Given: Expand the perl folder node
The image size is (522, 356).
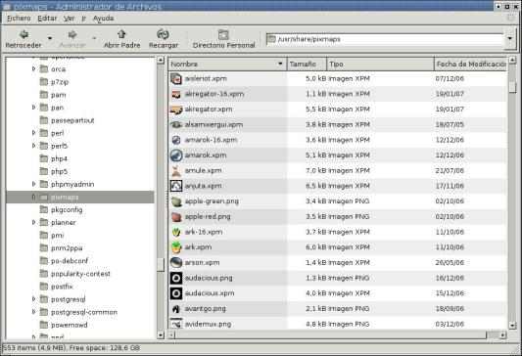Looking at the screenshot, I should click(33, 133).
